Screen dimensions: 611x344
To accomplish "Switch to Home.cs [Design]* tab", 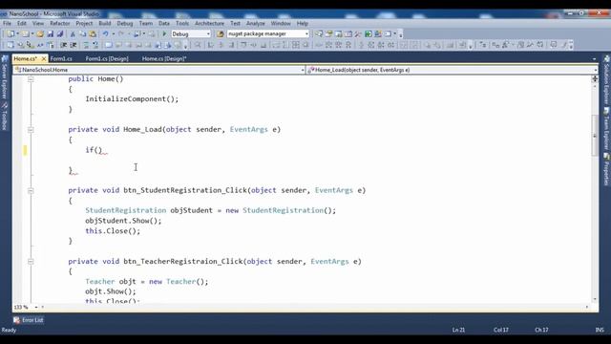I will [x=164, y=58].
